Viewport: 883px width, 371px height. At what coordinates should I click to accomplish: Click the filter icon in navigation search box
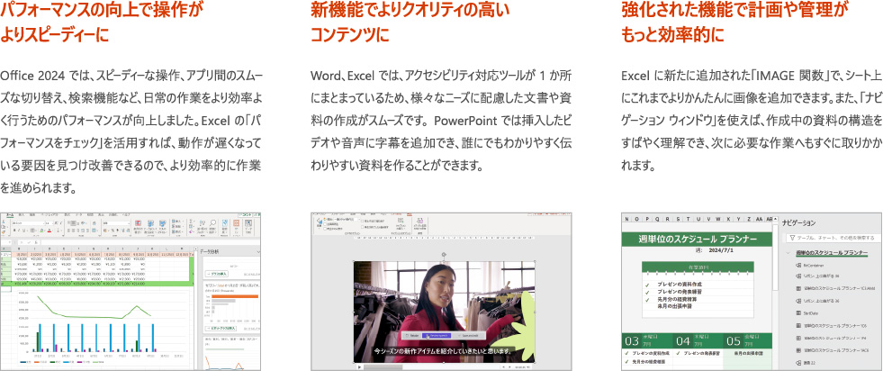point(792,238)
